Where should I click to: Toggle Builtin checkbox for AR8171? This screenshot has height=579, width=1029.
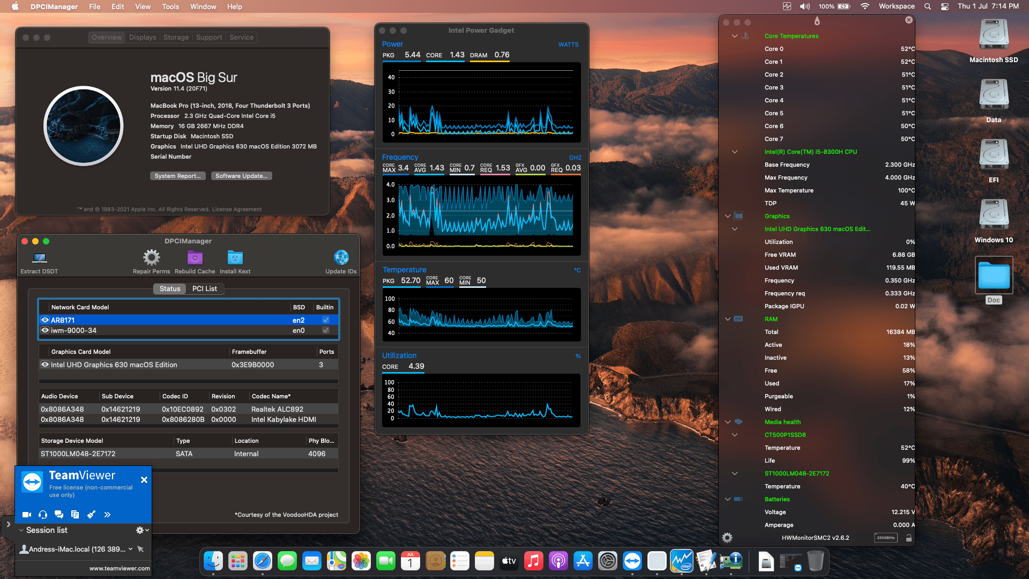pyautogui.click(x=325, y=320)
